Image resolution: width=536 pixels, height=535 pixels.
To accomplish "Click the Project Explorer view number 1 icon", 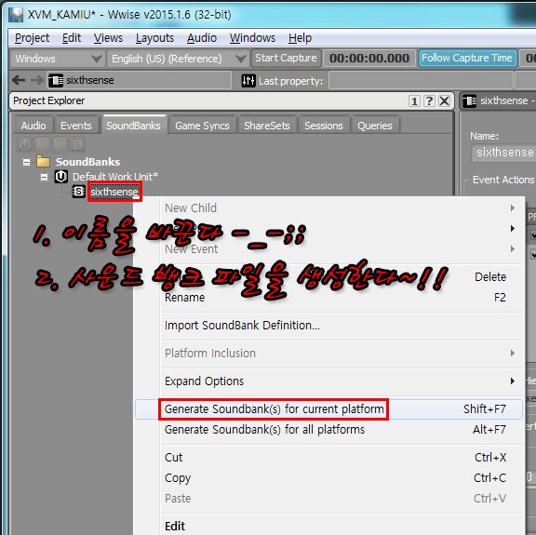I will 414,100.
